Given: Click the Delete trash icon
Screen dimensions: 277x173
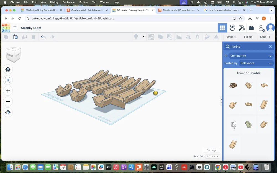Looking at the screenshot, I should pyautogui.click(x=34, y=37).
